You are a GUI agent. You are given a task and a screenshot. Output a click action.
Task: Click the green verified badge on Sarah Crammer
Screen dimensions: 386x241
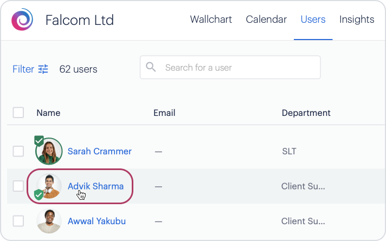pos(39,141)
